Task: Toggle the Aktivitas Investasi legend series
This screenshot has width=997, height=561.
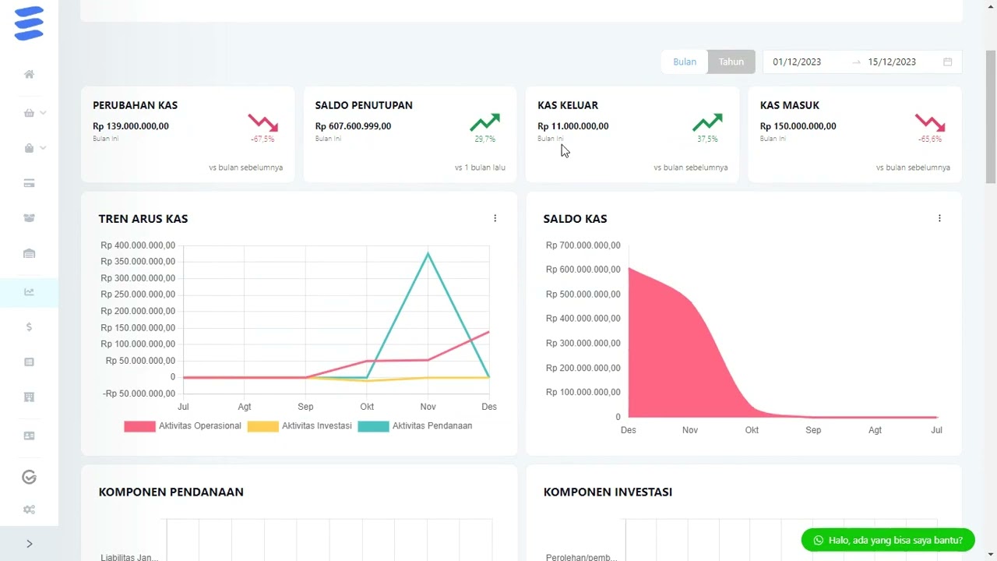Action: [x=299, y=426]
